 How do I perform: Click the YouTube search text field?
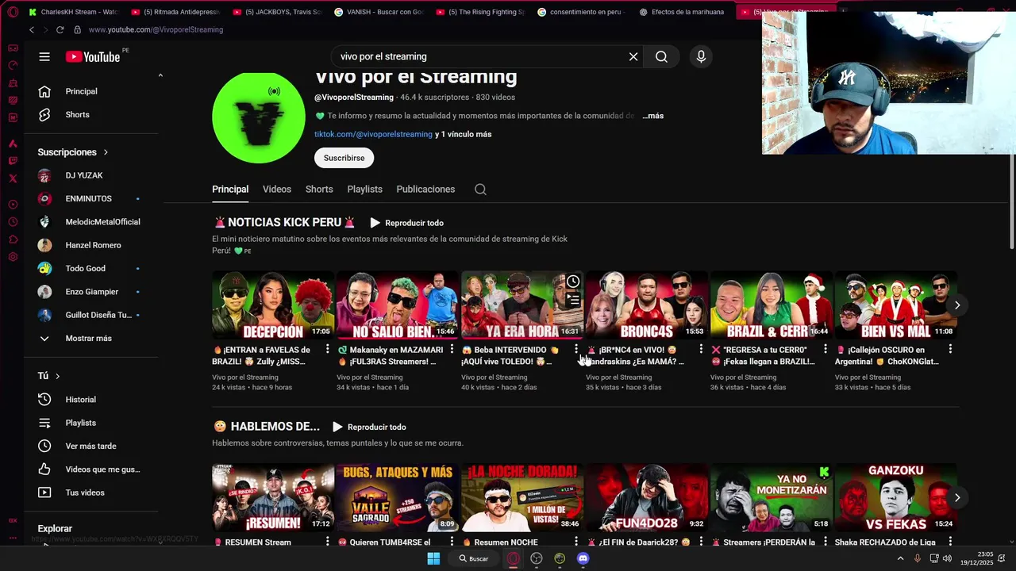coord(480,56)
